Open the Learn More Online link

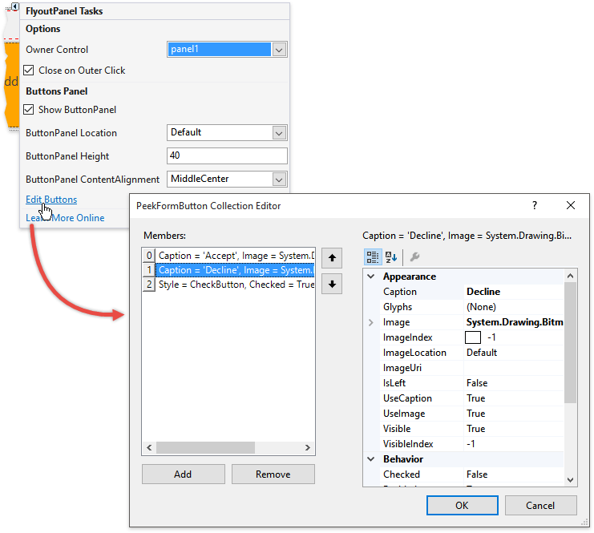click(65, 218)
